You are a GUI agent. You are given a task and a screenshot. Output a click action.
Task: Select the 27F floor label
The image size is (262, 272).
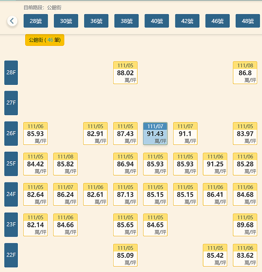point(11,103)
